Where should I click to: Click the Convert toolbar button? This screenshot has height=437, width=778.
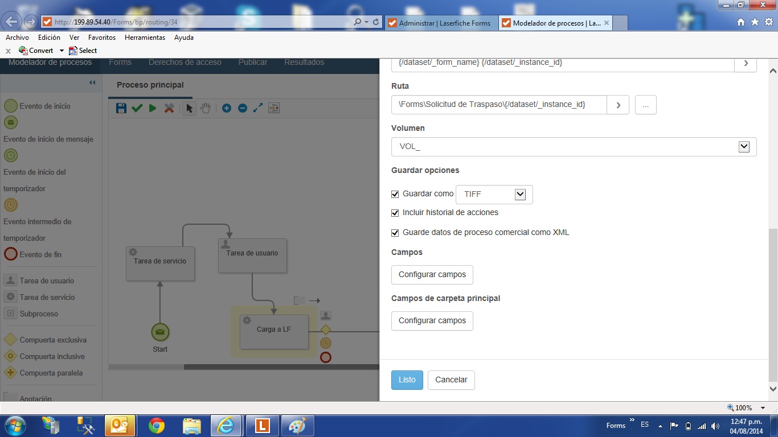[36, 51]
